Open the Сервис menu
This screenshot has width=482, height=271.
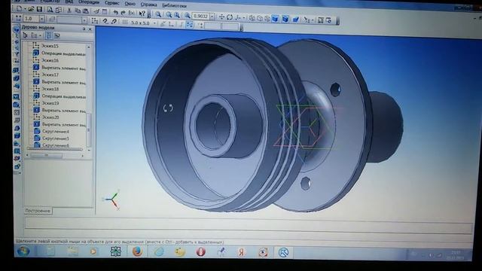[112, 3]
